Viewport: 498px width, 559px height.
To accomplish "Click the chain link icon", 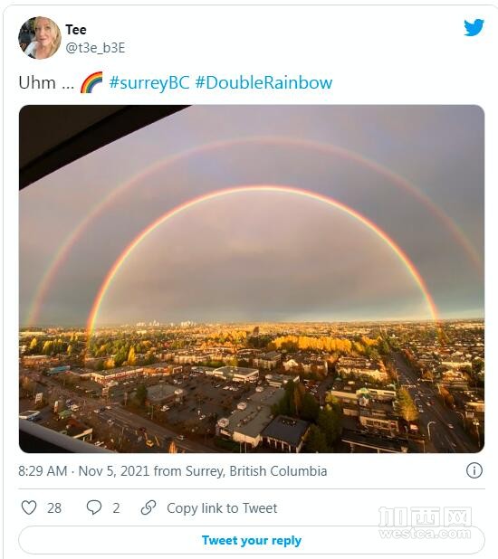I will [148, 507].
